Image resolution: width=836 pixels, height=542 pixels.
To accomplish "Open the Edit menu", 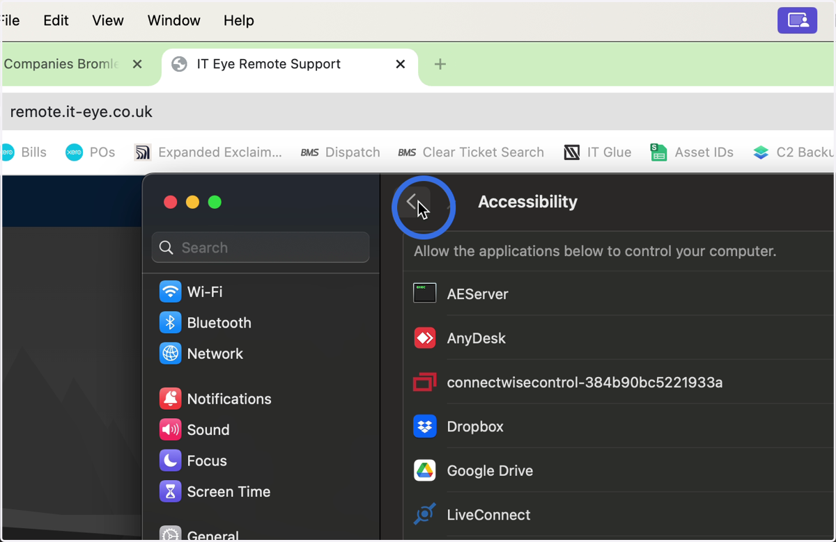I will (56, 21).
